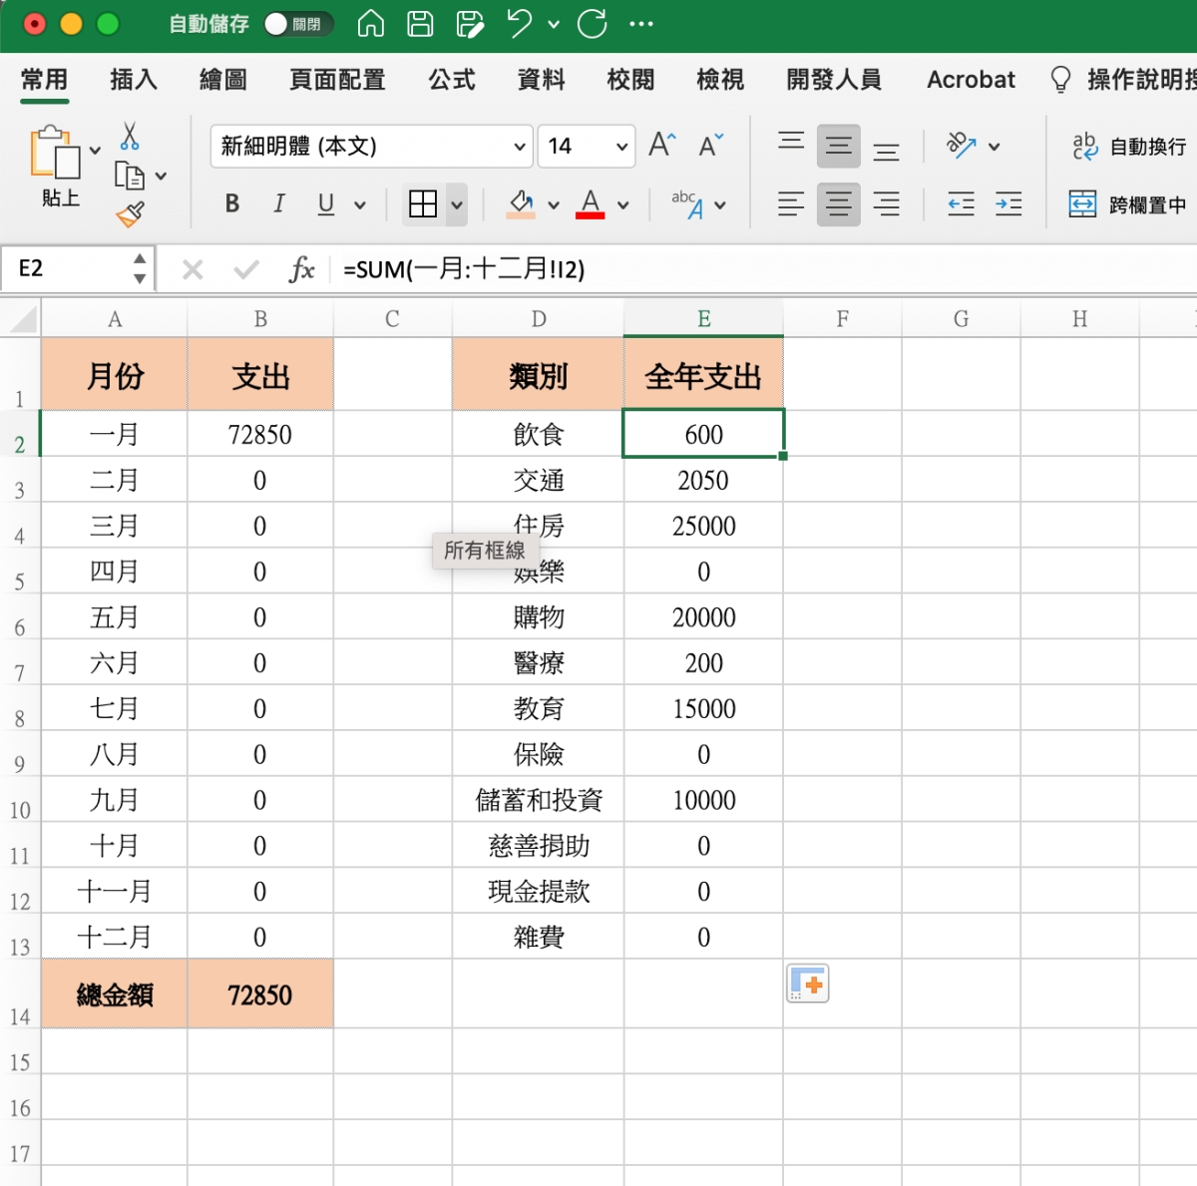Click the Paste Options icon below table
Viewport: 1197px width, 1186px height.
808,985
